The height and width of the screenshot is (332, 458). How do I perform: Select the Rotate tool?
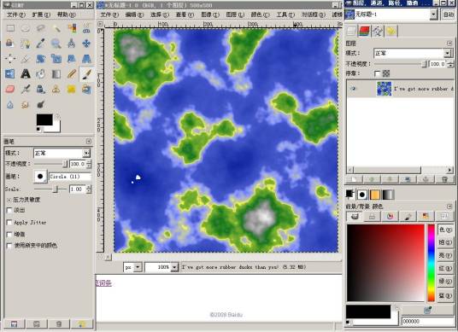pyautogui.click(x=41, y=59)
